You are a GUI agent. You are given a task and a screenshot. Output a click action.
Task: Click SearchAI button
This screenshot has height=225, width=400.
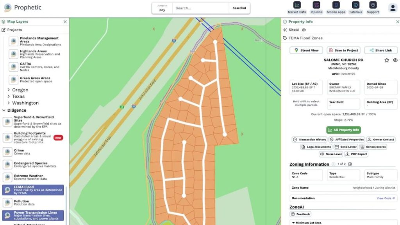(239, 8)
